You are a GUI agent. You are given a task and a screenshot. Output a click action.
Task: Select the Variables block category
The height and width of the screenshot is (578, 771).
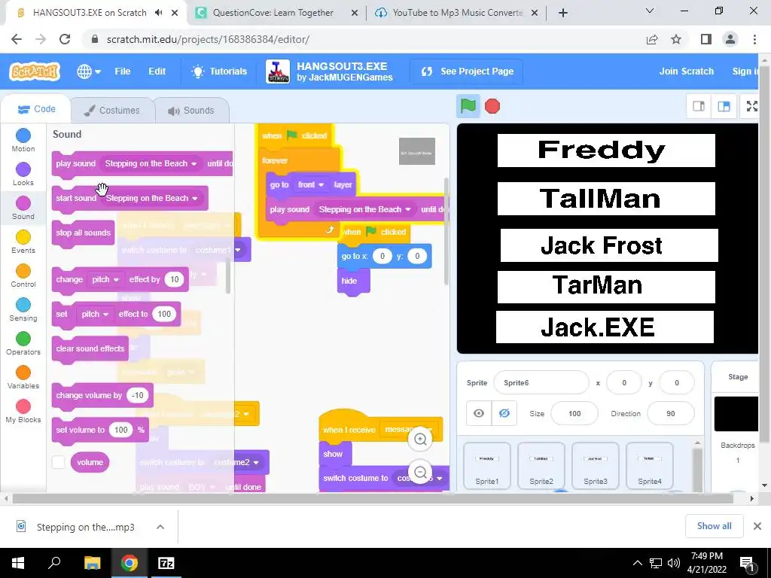(x=23, y=378)
